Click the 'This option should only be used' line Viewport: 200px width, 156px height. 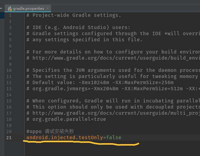(x=113, y=107)
